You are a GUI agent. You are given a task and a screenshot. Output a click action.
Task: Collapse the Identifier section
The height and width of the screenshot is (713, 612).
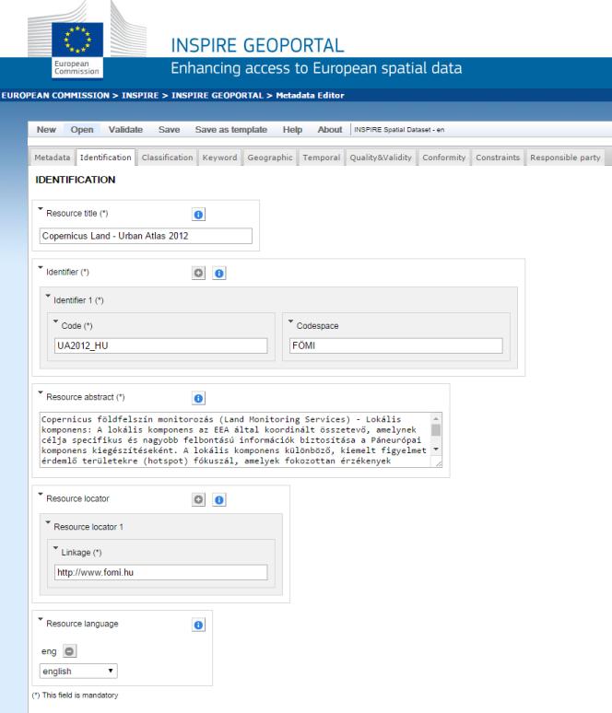(41, 268)
